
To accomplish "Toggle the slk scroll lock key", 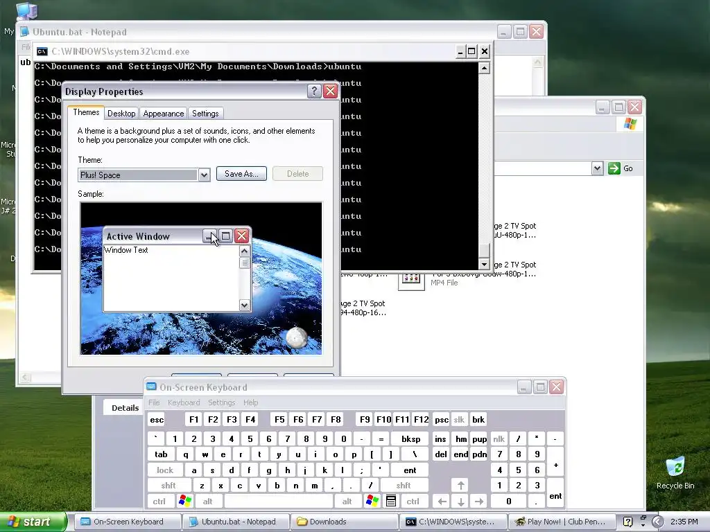I will click(459, 420).
